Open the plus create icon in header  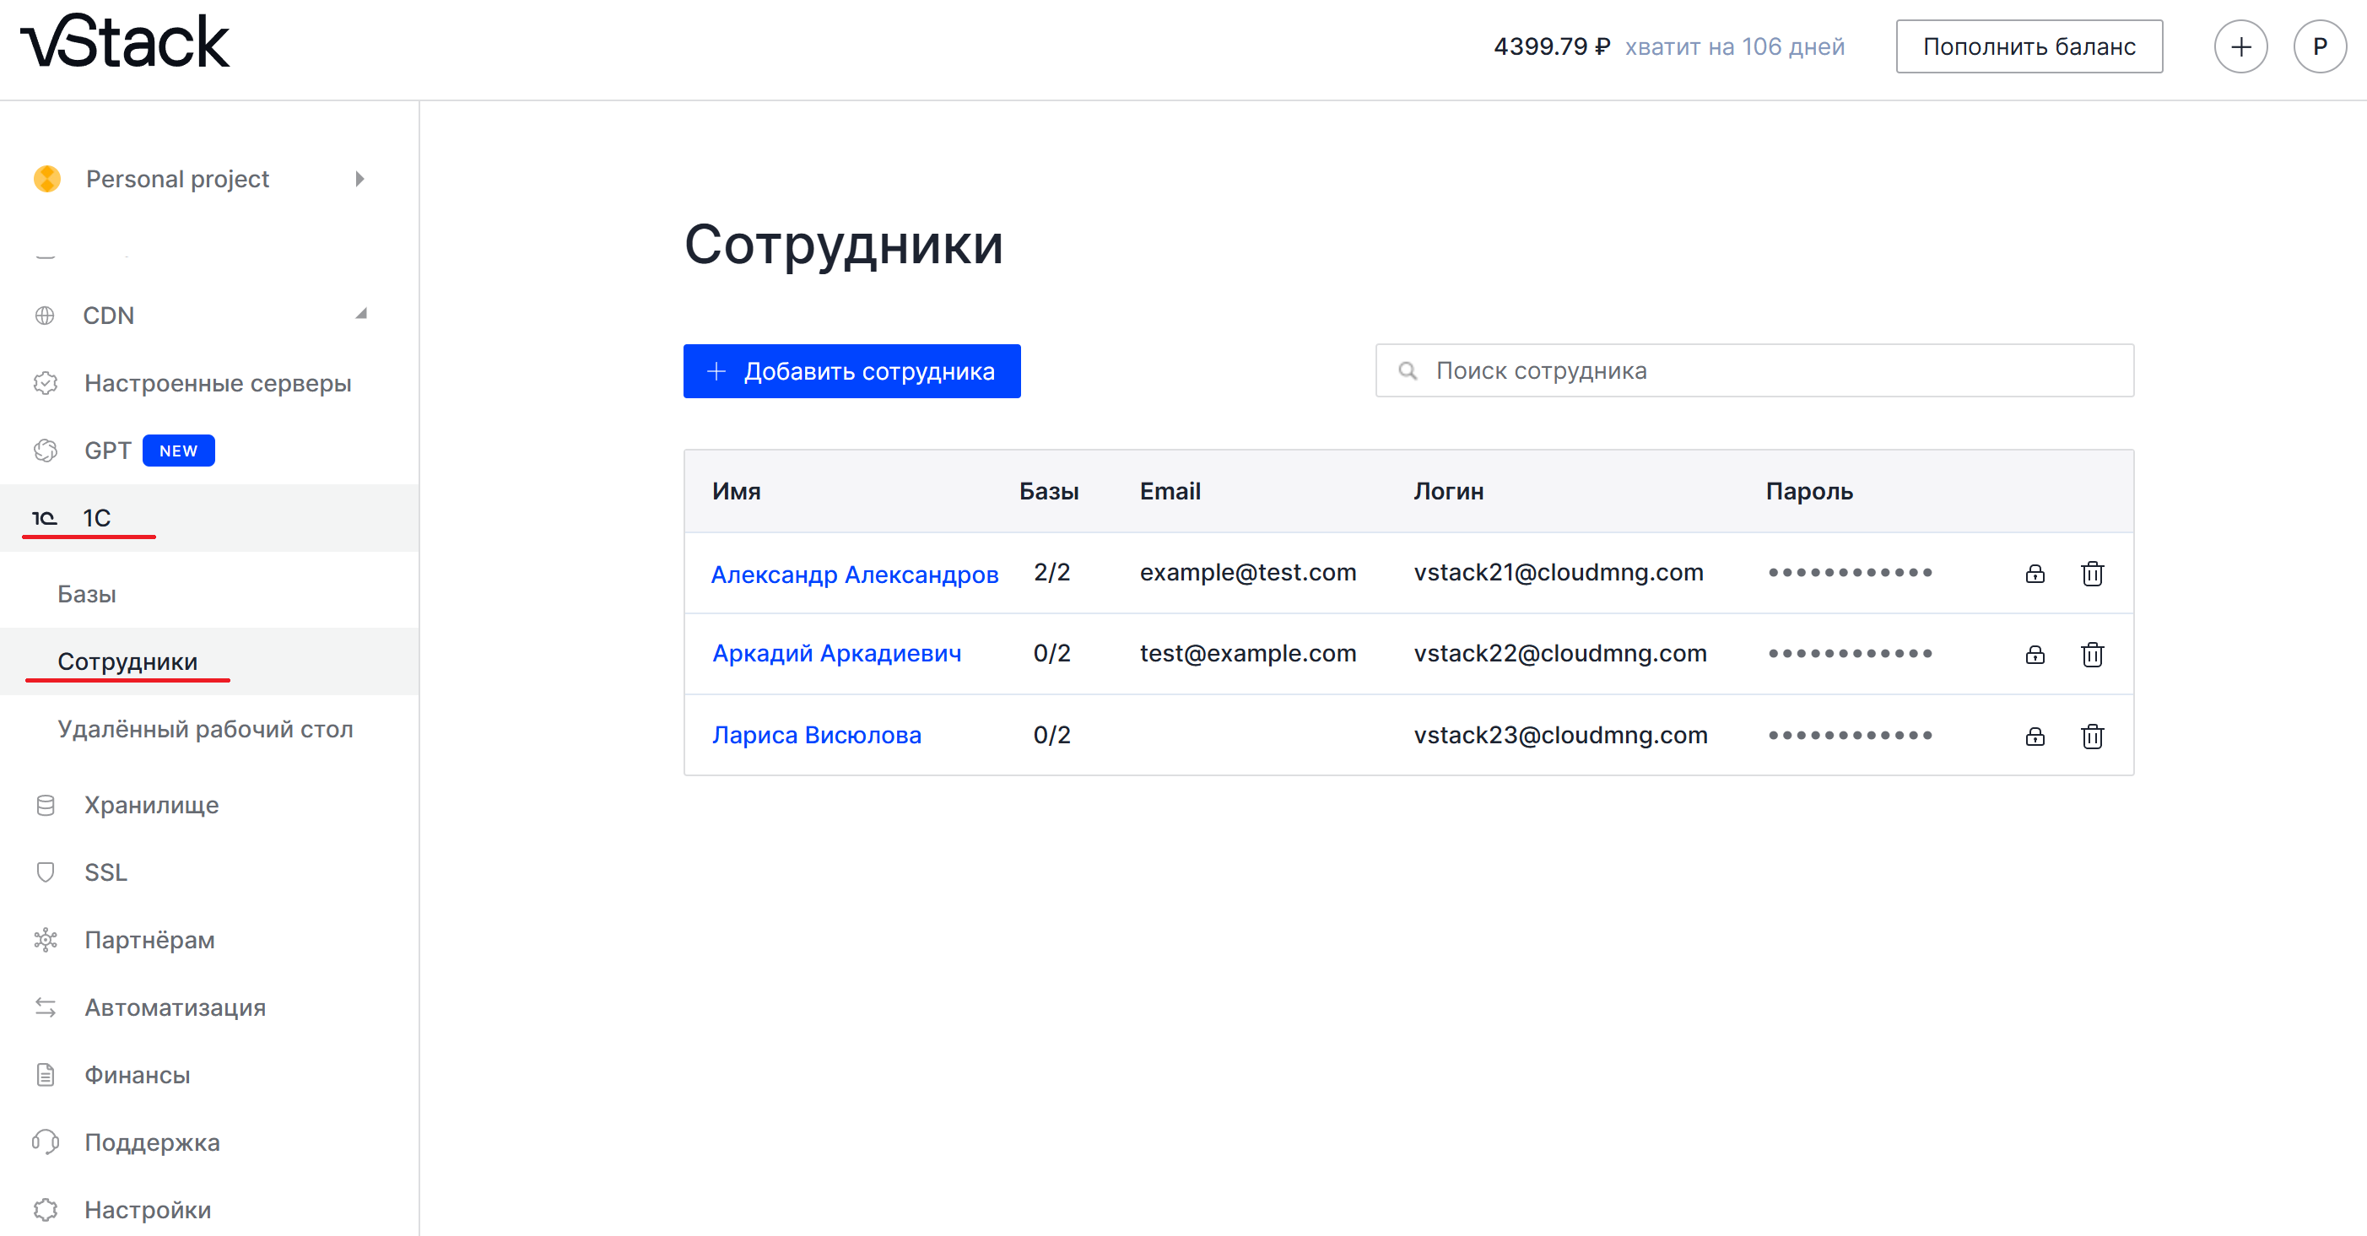[x=2240, y=47]
